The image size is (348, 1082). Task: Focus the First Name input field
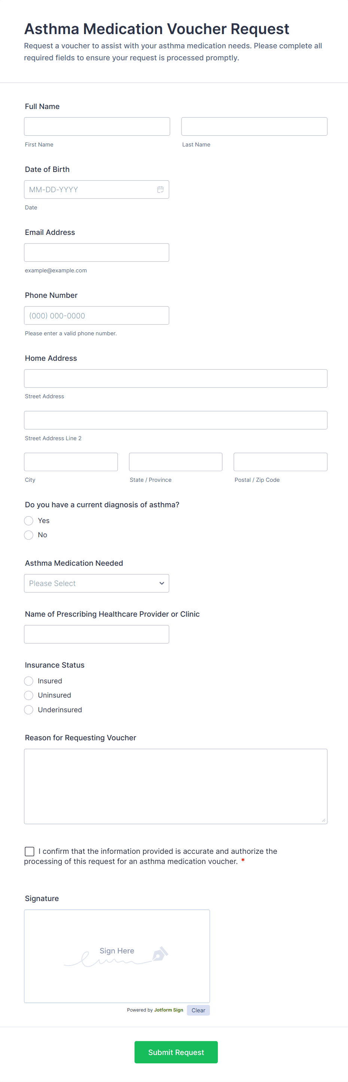click(x=97, y=126)
